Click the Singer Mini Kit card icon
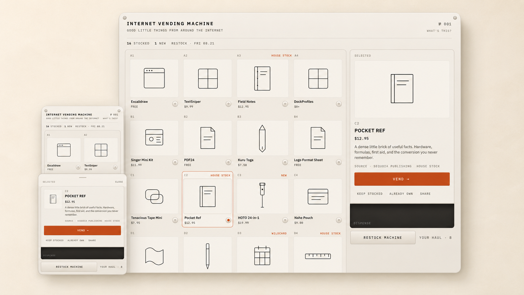The image size is (524, 295). pyautogui.click(x=154, y=137)
